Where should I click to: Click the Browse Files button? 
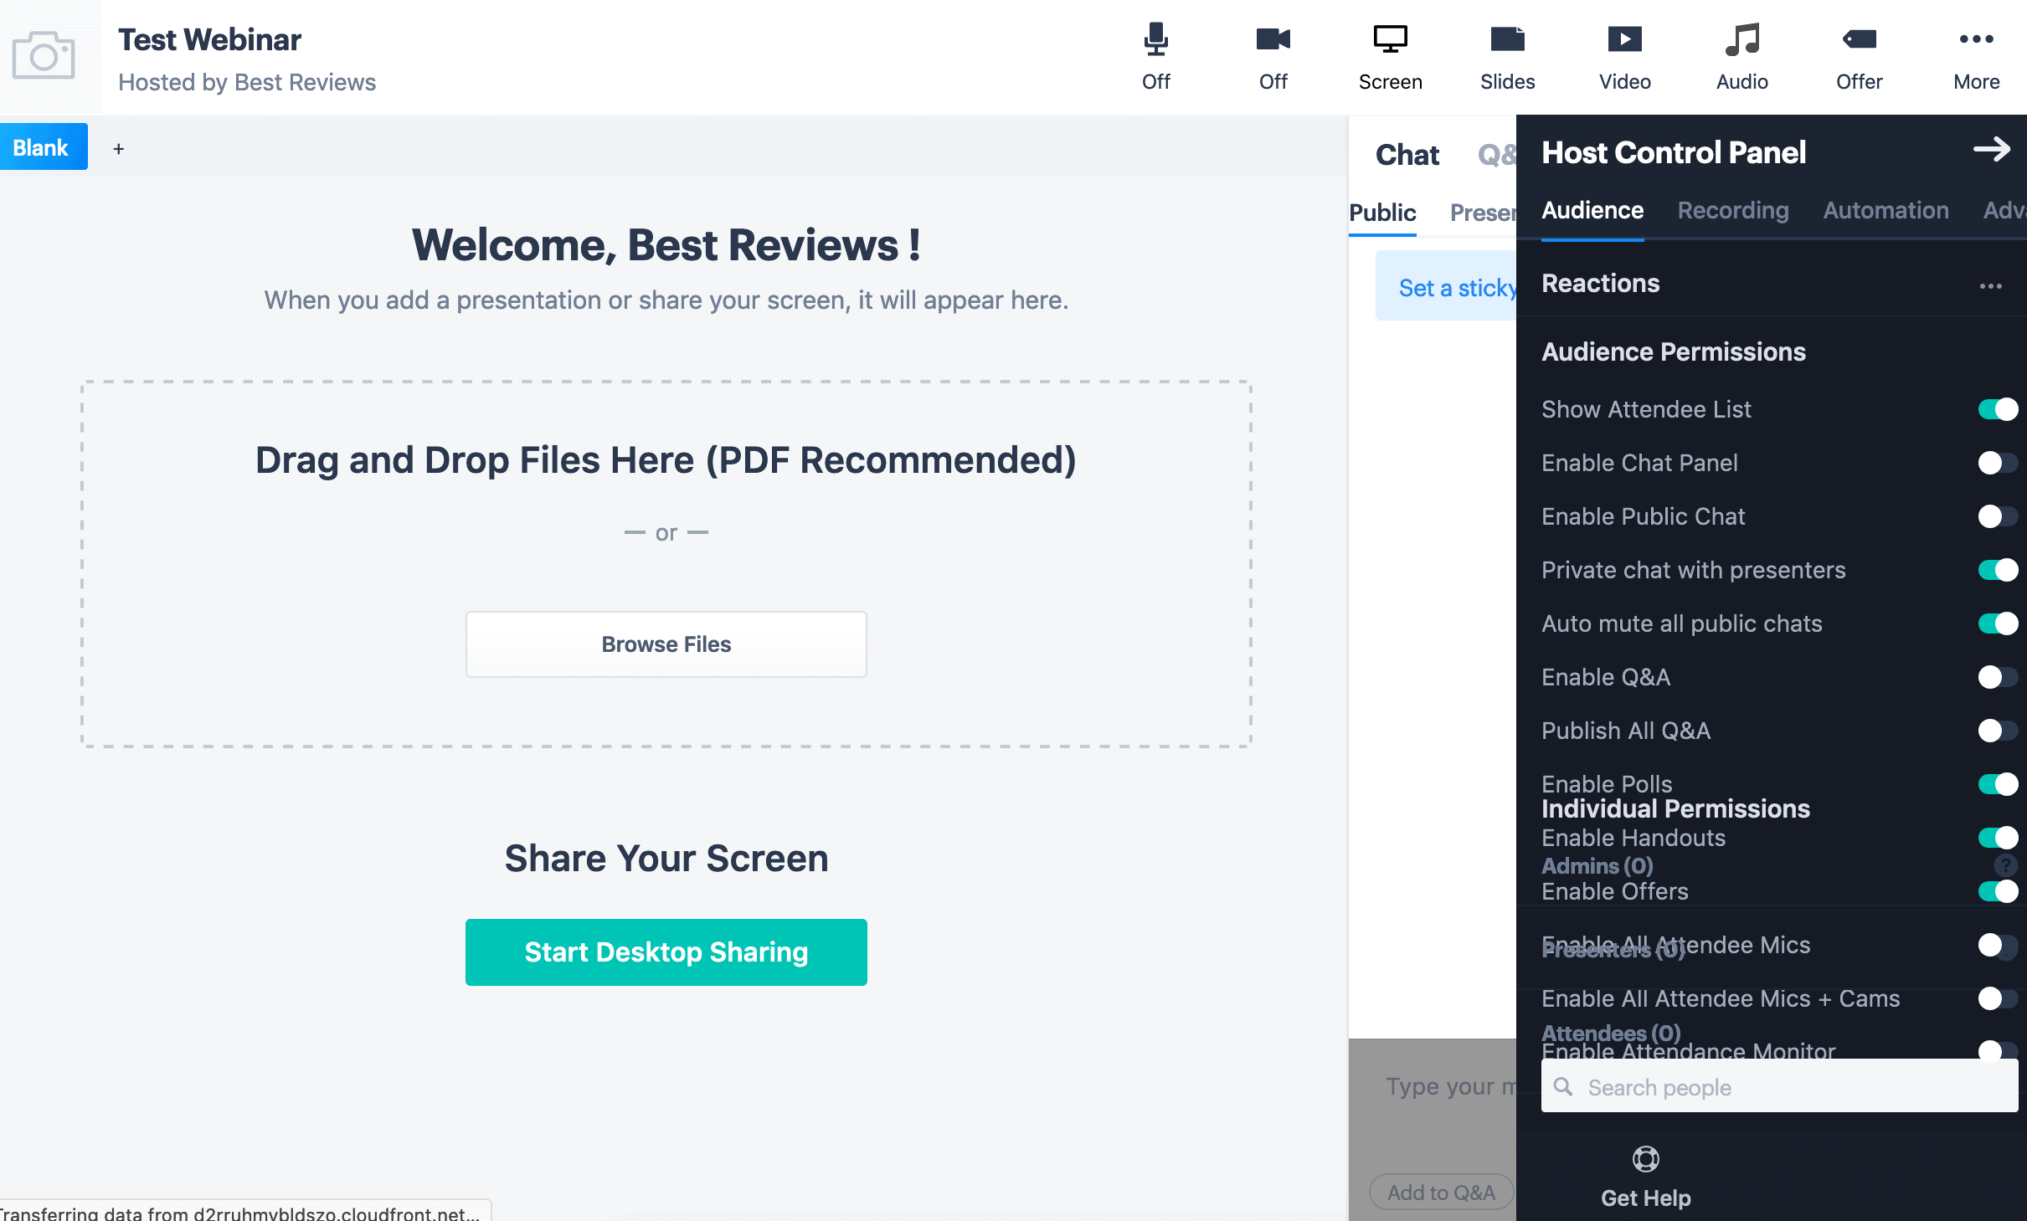pos(666,644)
